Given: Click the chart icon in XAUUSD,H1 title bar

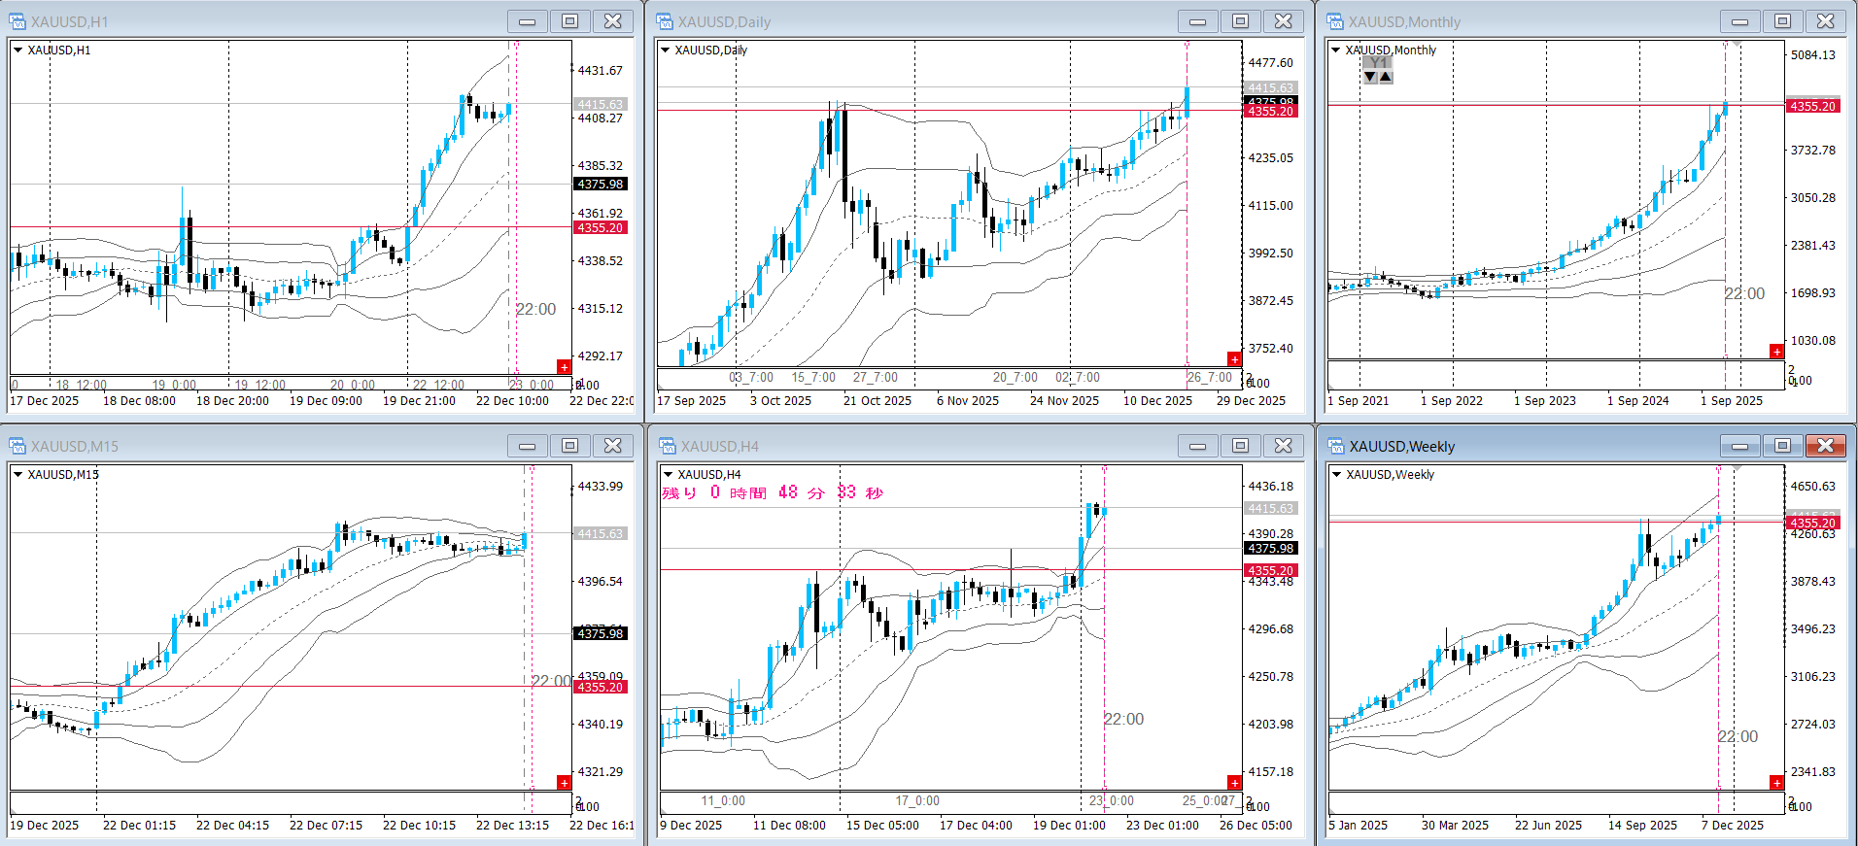Looking at the screenshot, I should (17, 21).
